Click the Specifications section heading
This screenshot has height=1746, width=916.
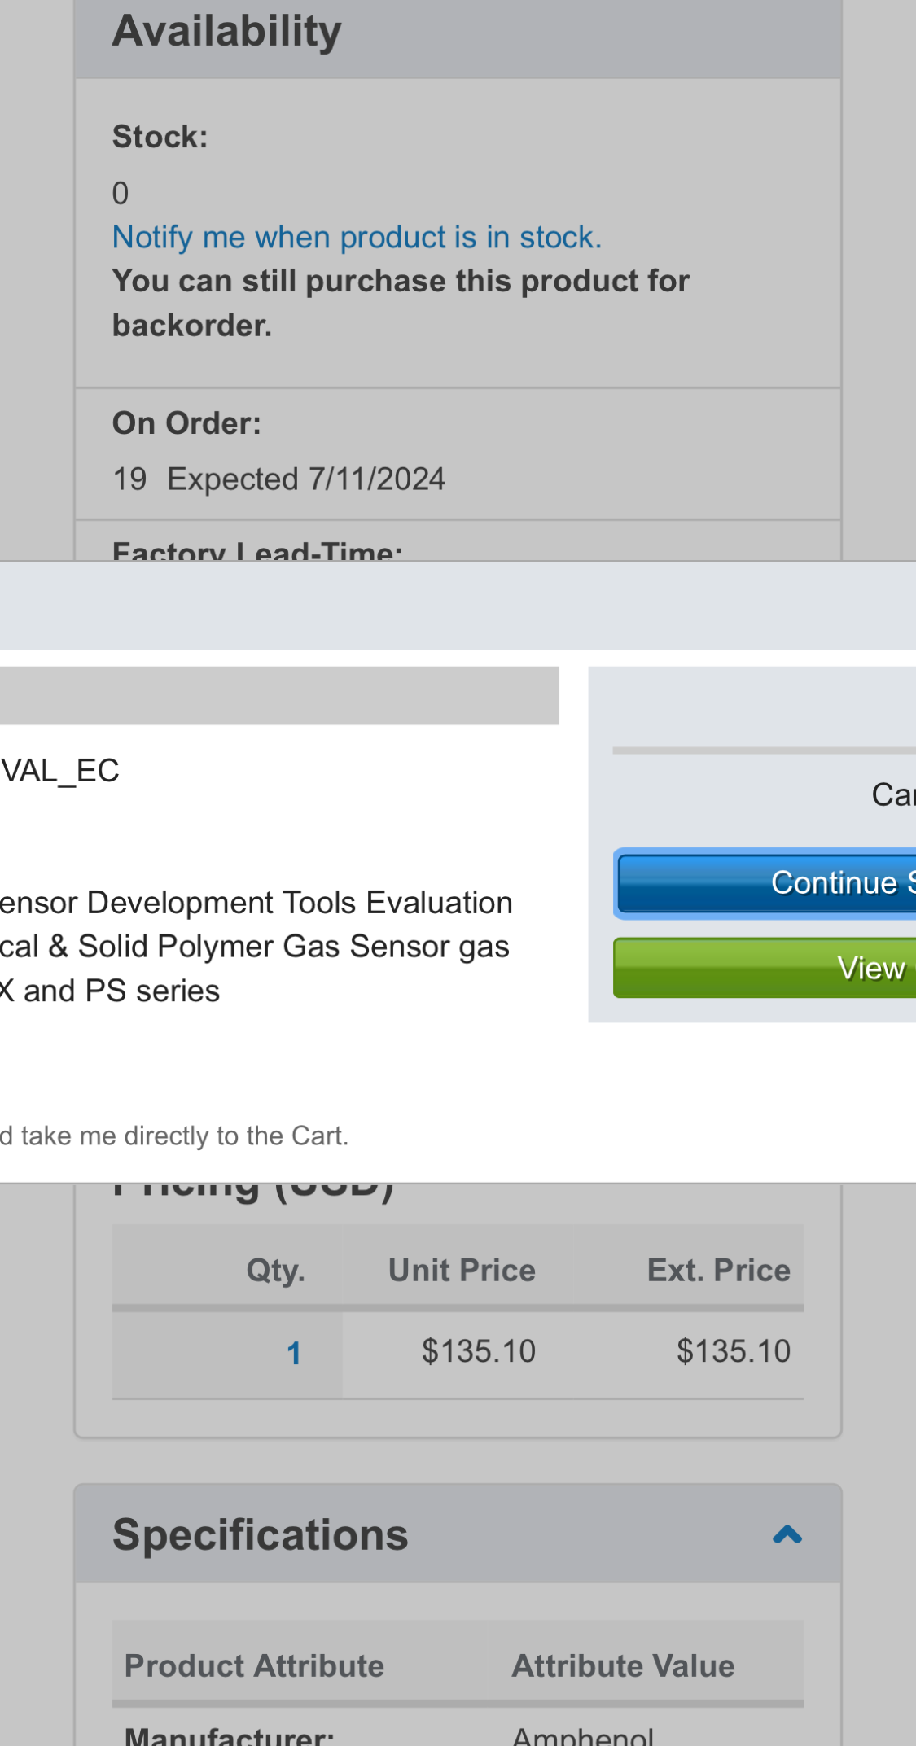[261, 1535]
